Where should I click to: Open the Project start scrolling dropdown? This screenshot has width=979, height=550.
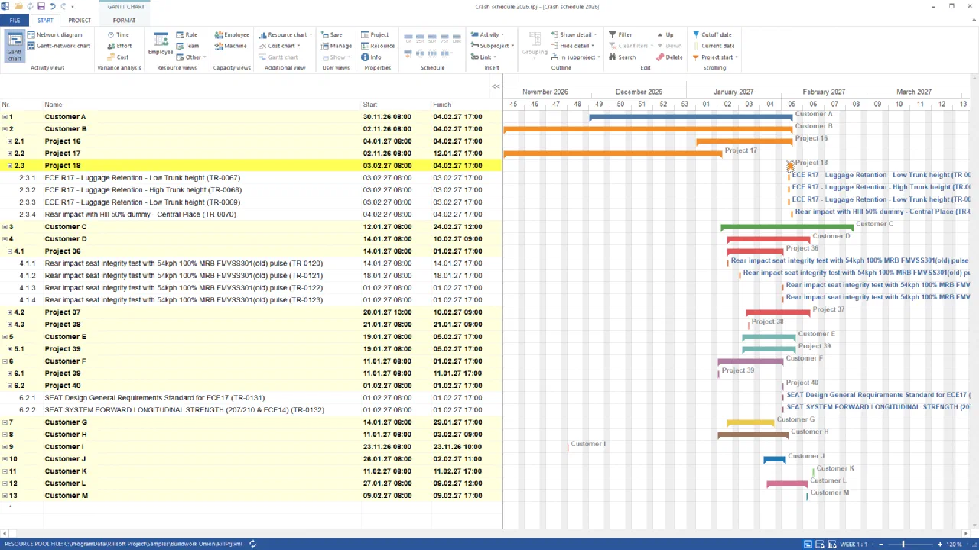[x=715, y=57]
